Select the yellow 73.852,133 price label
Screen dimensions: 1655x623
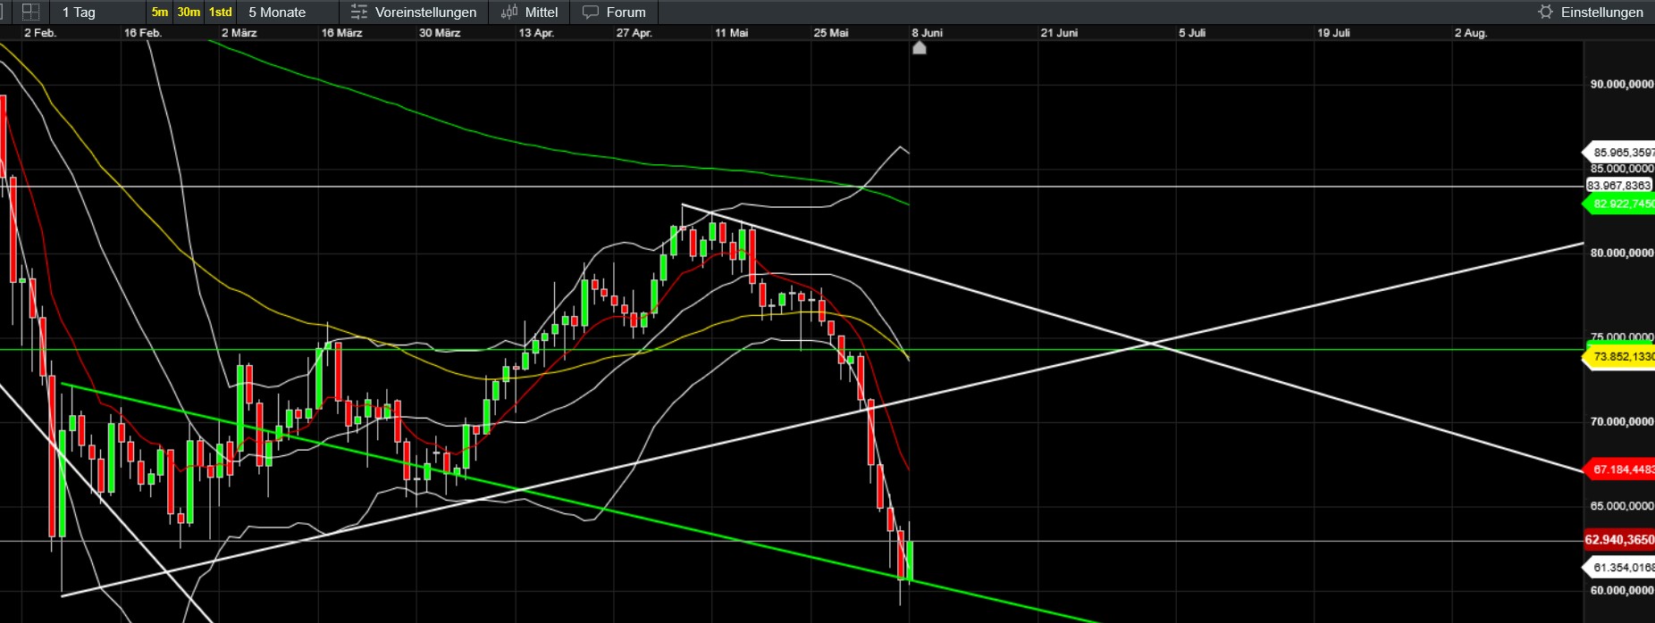(1619, 356)
